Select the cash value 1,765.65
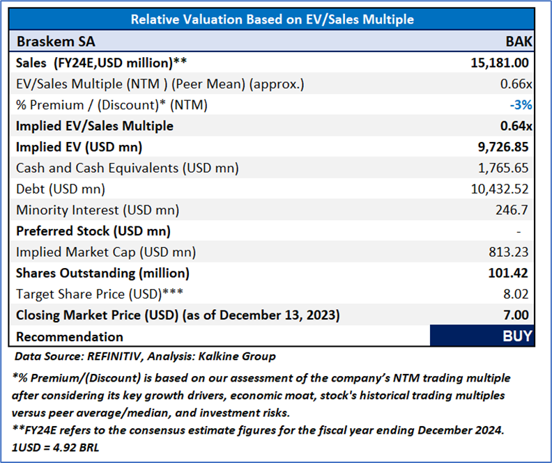Viewport: 552px width, 463px height. pos(503,168)
